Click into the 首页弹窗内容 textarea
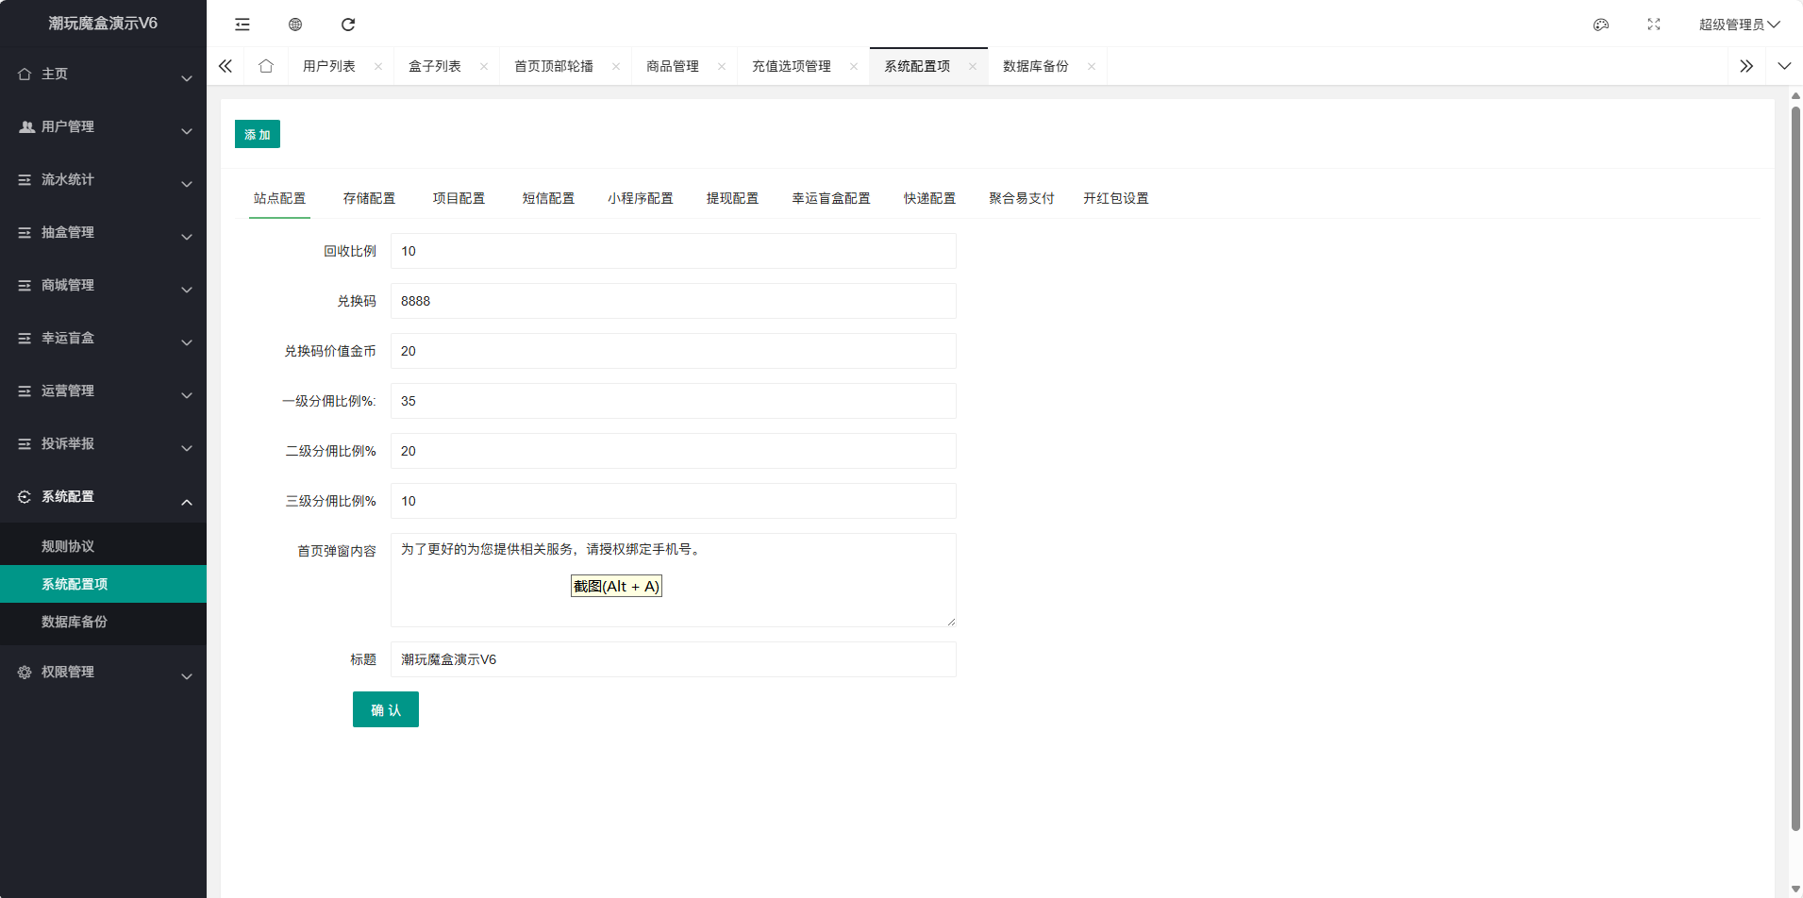 pos(674,580)
